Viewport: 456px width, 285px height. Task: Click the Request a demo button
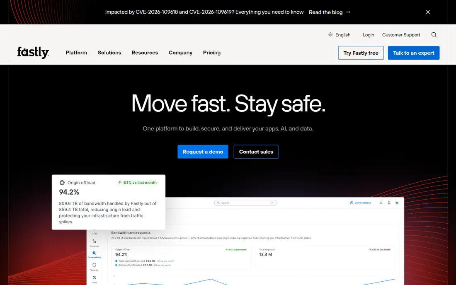coord(203,152)
